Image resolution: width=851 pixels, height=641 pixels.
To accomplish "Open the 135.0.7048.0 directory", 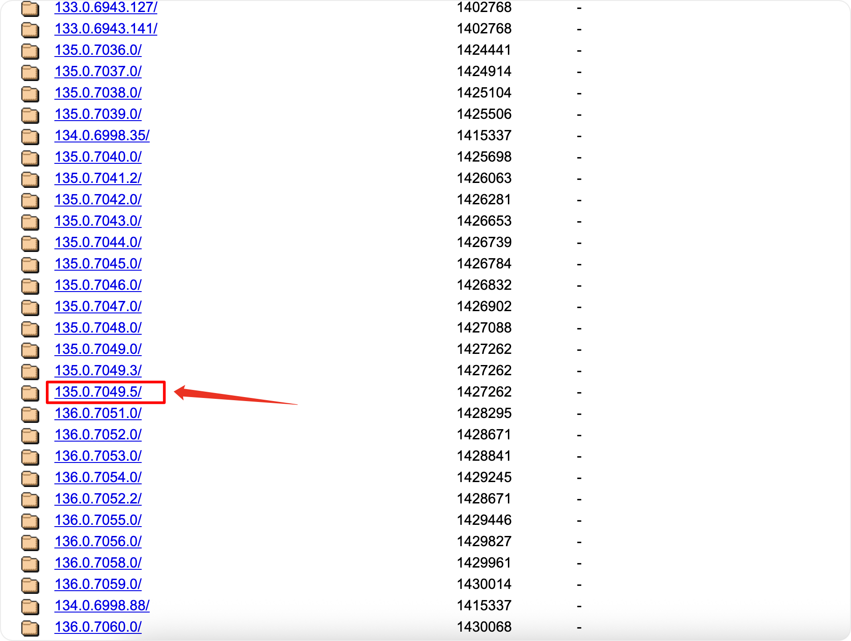I will pyautogui.click(x=98, y=328).
